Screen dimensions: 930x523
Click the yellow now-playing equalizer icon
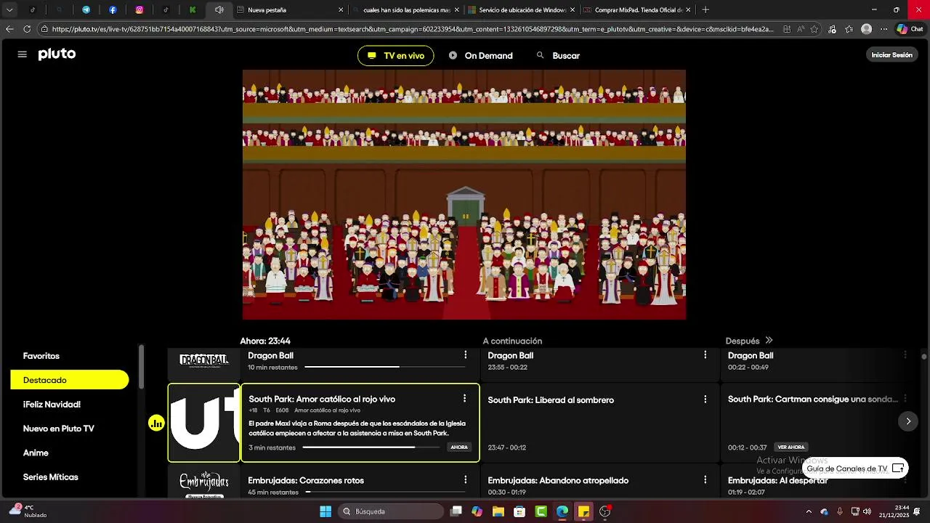point(156,423)
